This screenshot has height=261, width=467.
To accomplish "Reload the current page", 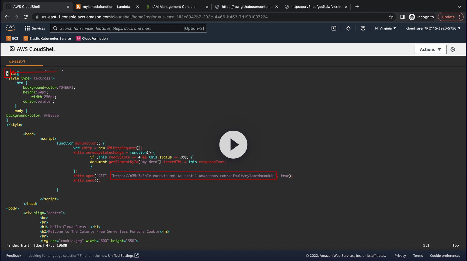I will tap(26, 17).
